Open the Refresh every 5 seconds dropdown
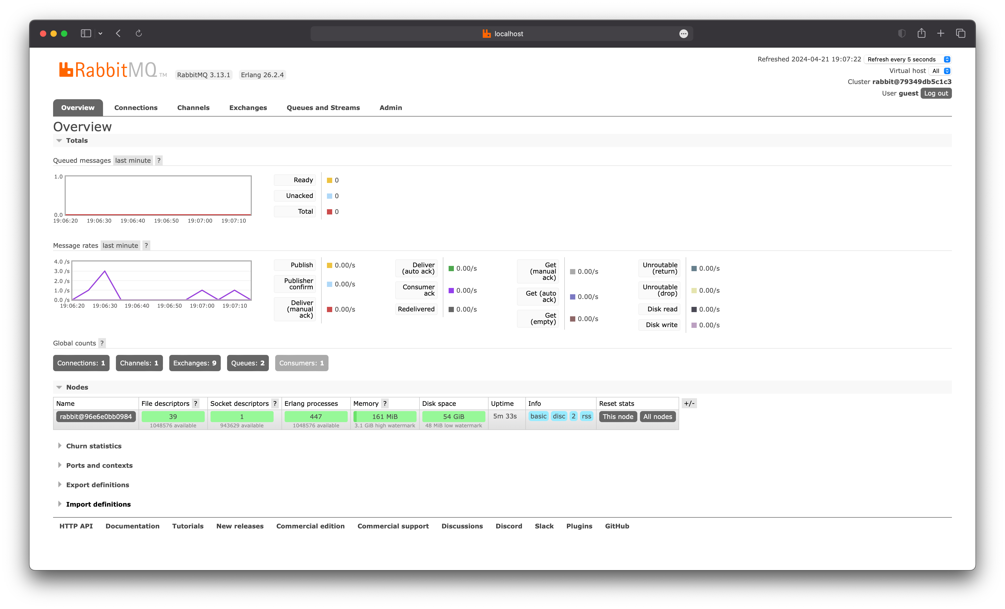Screen dimensions: 1005x609 click(x=908, y=60)
